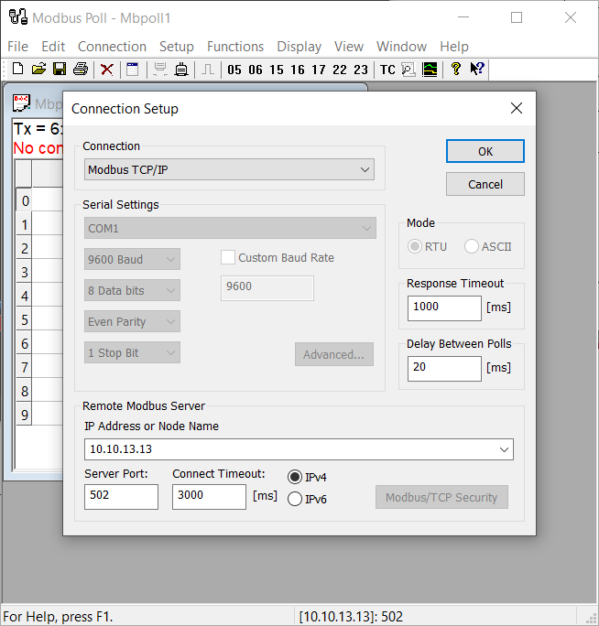Screen dimensions: 599x626
Task: Click function 23 toolbar button
Action: (361, 70)
